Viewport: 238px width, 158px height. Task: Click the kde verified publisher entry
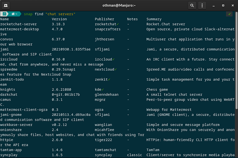pos(99,90)
